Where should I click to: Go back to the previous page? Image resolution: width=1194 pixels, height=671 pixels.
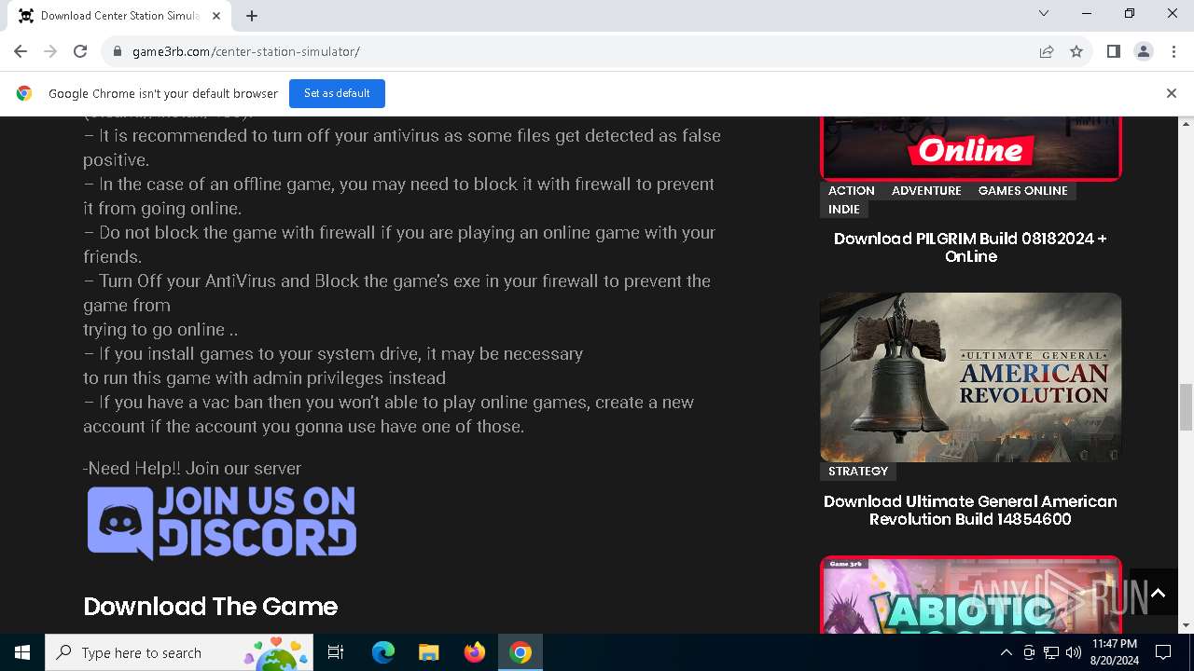(21, 51)
